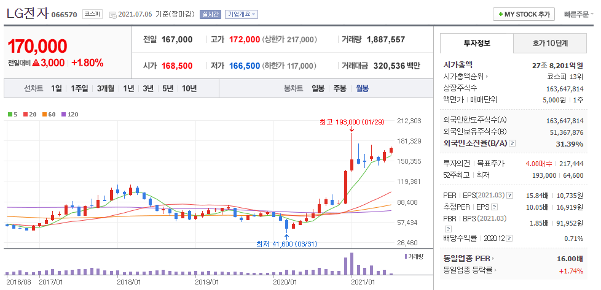Click the 전일 value 167,000

pos(177,39)
